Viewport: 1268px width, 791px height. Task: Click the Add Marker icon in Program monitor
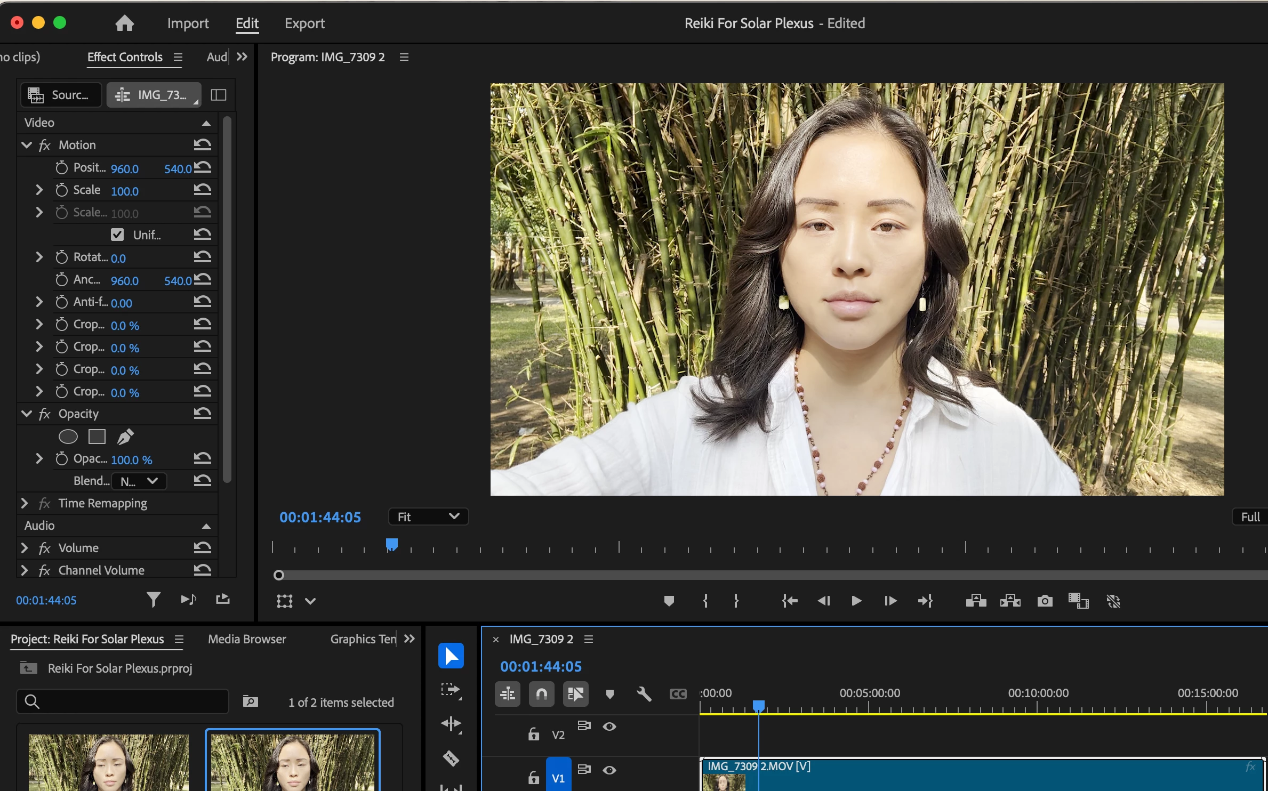[x=669, y=601]
